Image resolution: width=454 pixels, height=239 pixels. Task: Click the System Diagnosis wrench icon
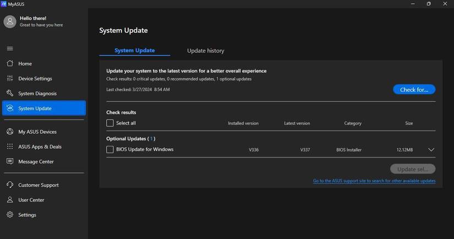[10, 93]
